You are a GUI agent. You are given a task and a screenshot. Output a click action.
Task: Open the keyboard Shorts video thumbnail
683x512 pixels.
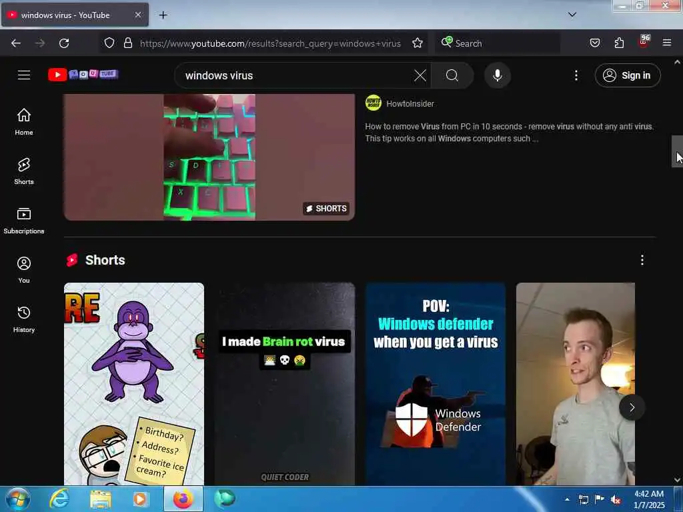[209, 157]
